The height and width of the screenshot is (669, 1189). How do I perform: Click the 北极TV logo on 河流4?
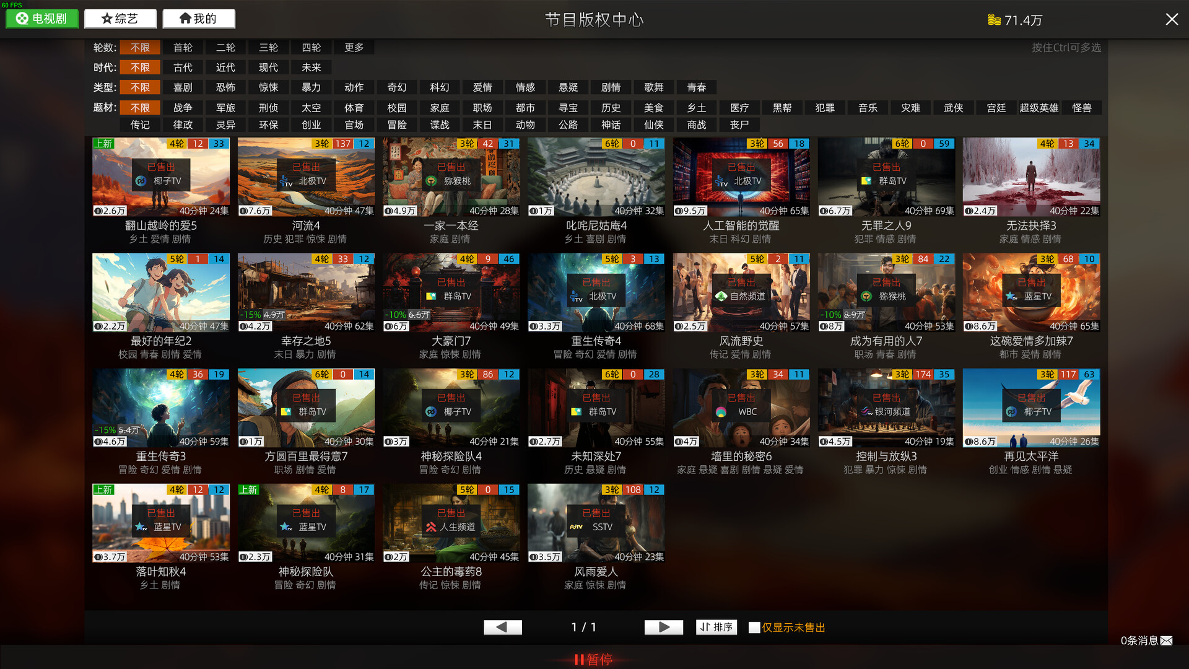285,181
